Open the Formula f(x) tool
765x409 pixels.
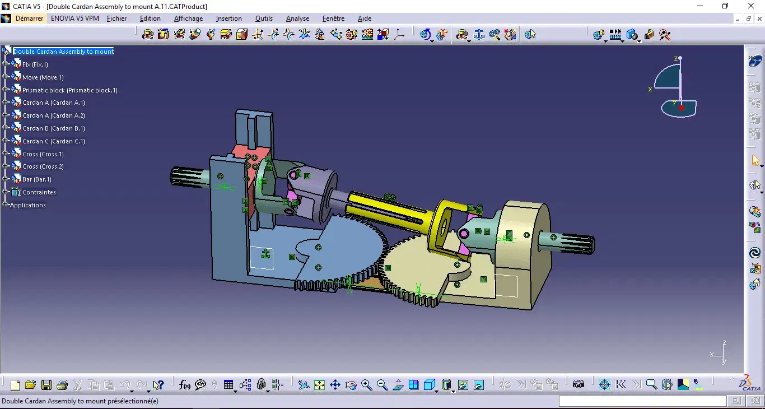[184, 385]
